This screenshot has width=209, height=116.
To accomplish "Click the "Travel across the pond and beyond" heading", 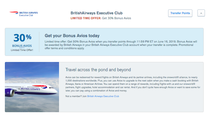I will coord(98,70).
